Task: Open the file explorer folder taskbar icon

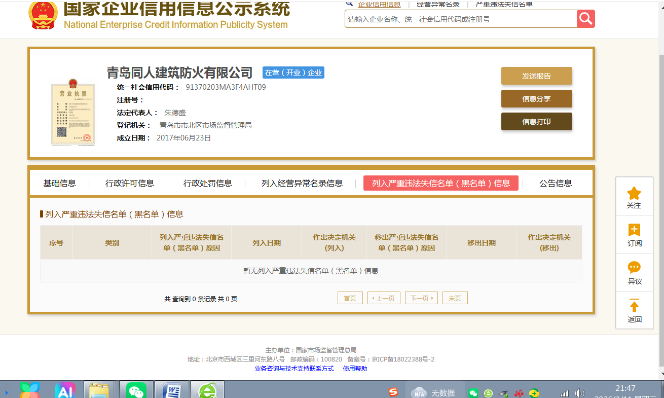Action: (99, 390)
